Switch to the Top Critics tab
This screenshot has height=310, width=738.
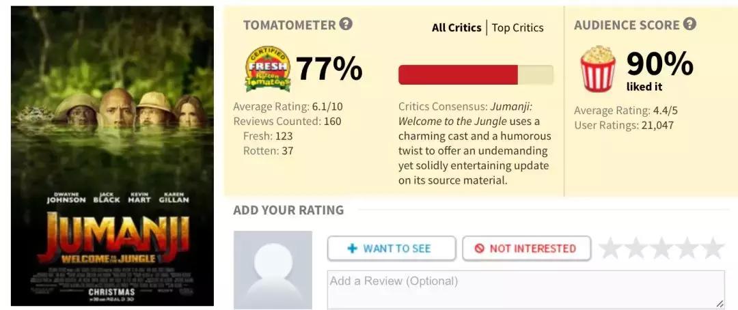pyautogui.click(x=517, y=28)
